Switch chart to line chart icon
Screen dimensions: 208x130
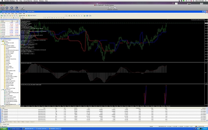click(72, 16)
